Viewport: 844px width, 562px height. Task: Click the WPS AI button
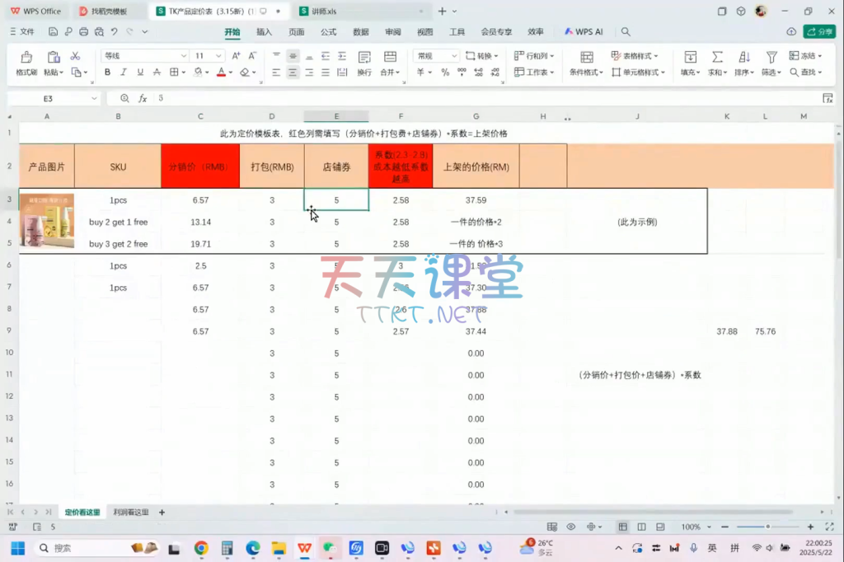click(x=584, y=31)
